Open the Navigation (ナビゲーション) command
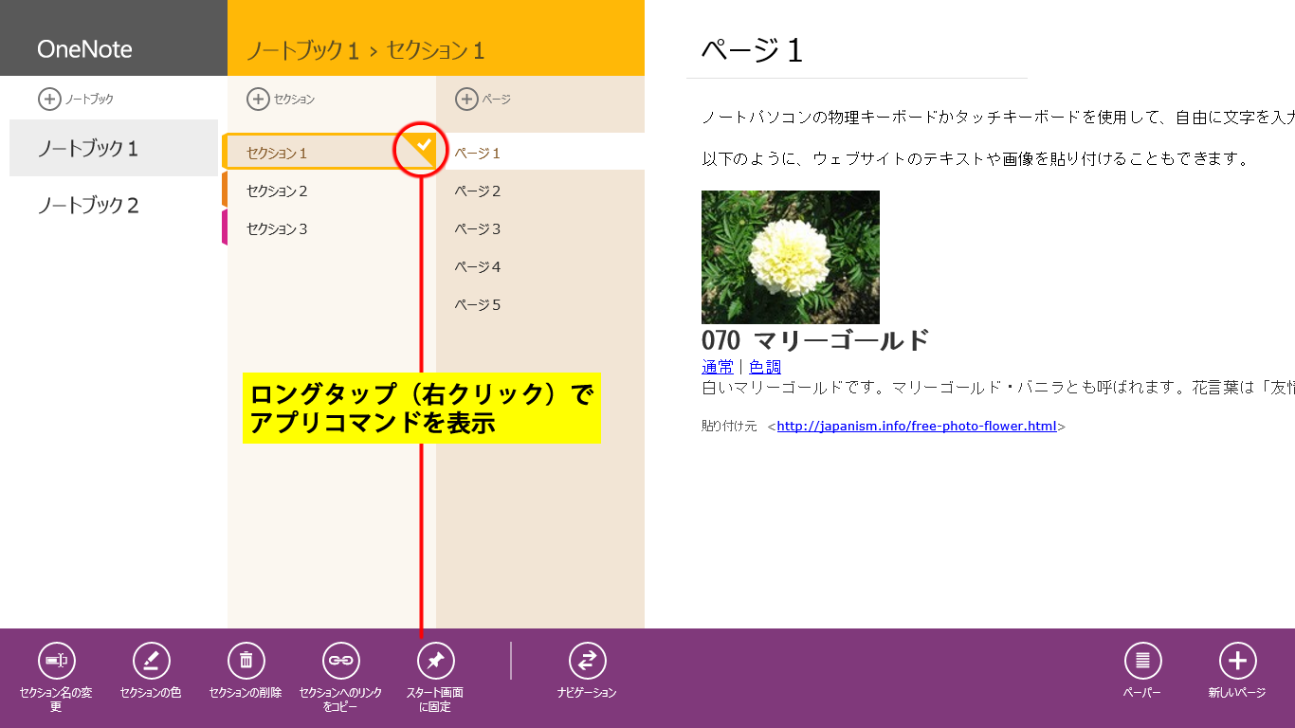 pos(587,661)
